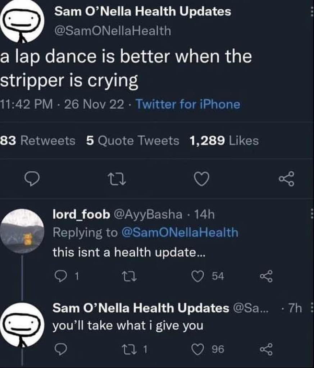View the 5 Quote Tweets list
314x368 pixels.
[132, 141]
